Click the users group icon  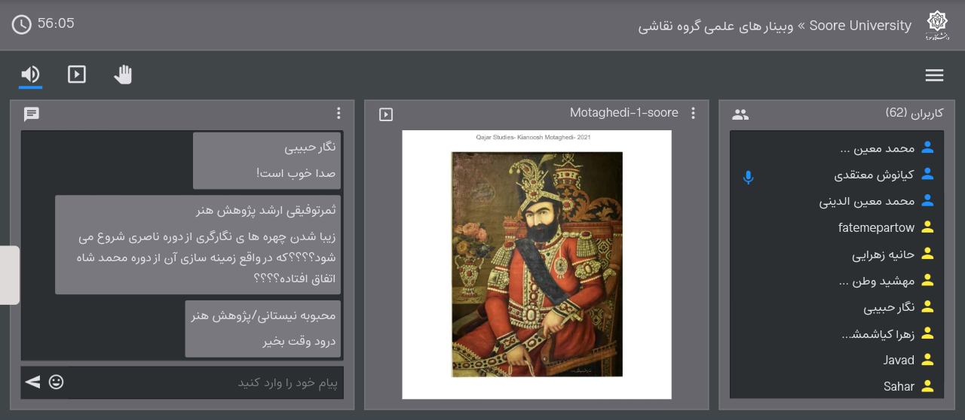pyautogui.click(x=740, y=114)
